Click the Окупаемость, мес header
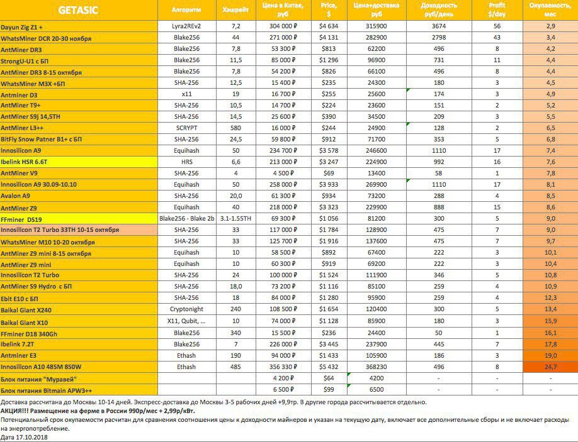The width and height of the screenshot is (578, 442). pos(550,10)
